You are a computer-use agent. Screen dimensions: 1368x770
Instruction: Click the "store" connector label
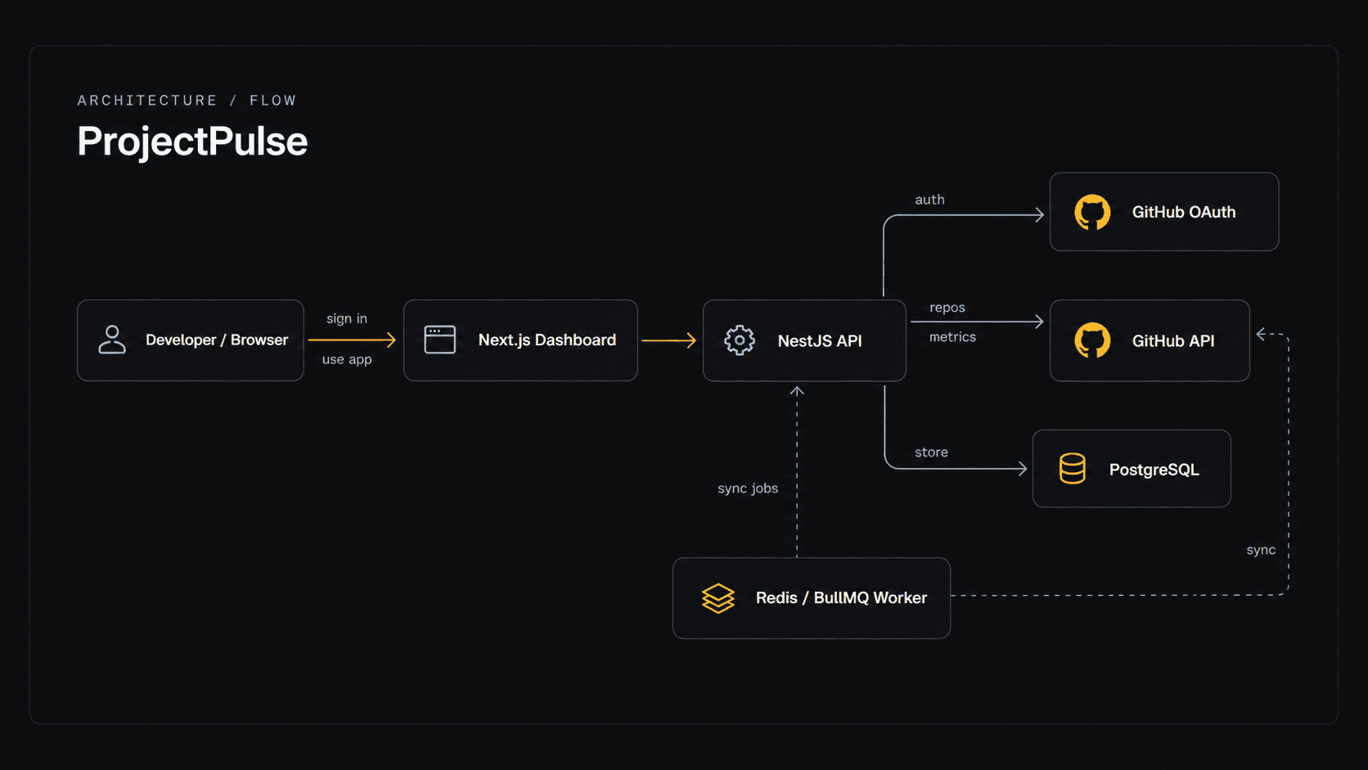click(931, 453)
